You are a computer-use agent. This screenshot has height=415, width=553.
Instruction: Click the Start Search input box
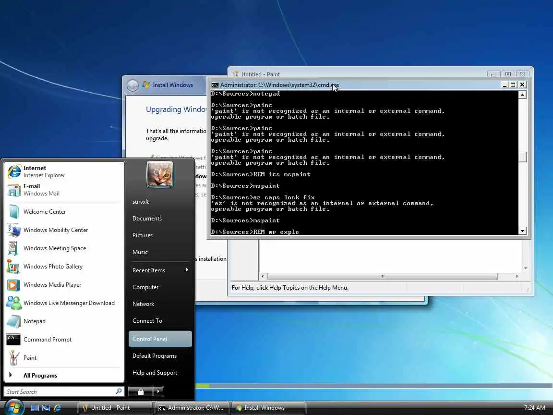coord(60,392)
